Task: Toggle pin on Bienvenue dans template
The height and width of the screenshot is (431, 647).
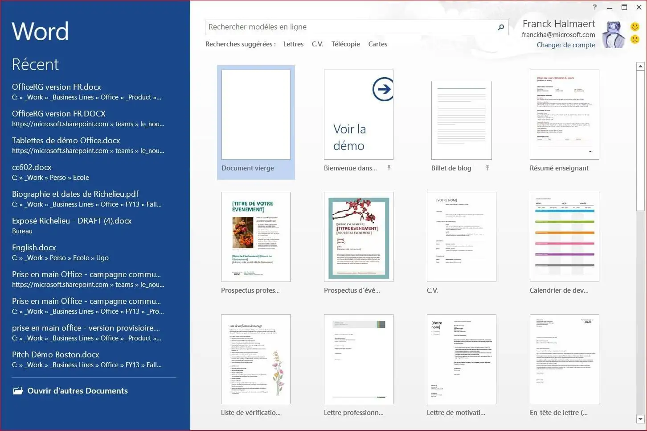Action: pyautogui.click(x=389, y=168)
